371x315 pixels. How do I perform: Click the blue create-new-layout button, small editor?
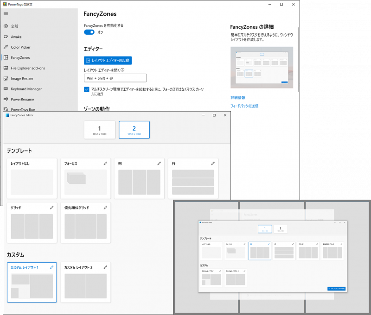tap(337, 289)
